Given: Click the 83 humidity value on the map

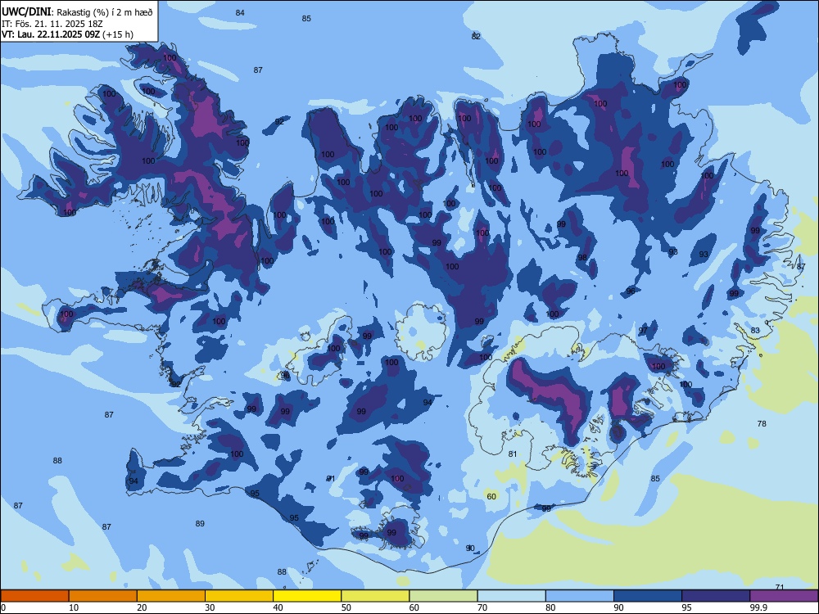Looking at the screenshot, I should [x=755, y=330].
